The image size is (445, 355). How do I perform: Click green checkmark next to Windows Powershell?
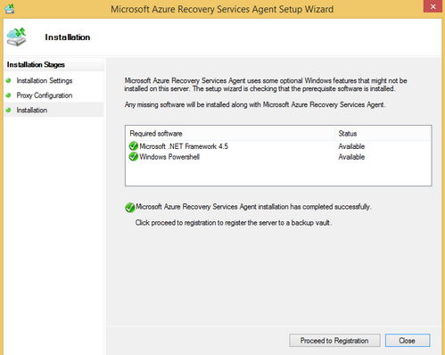tap(134, 156)
